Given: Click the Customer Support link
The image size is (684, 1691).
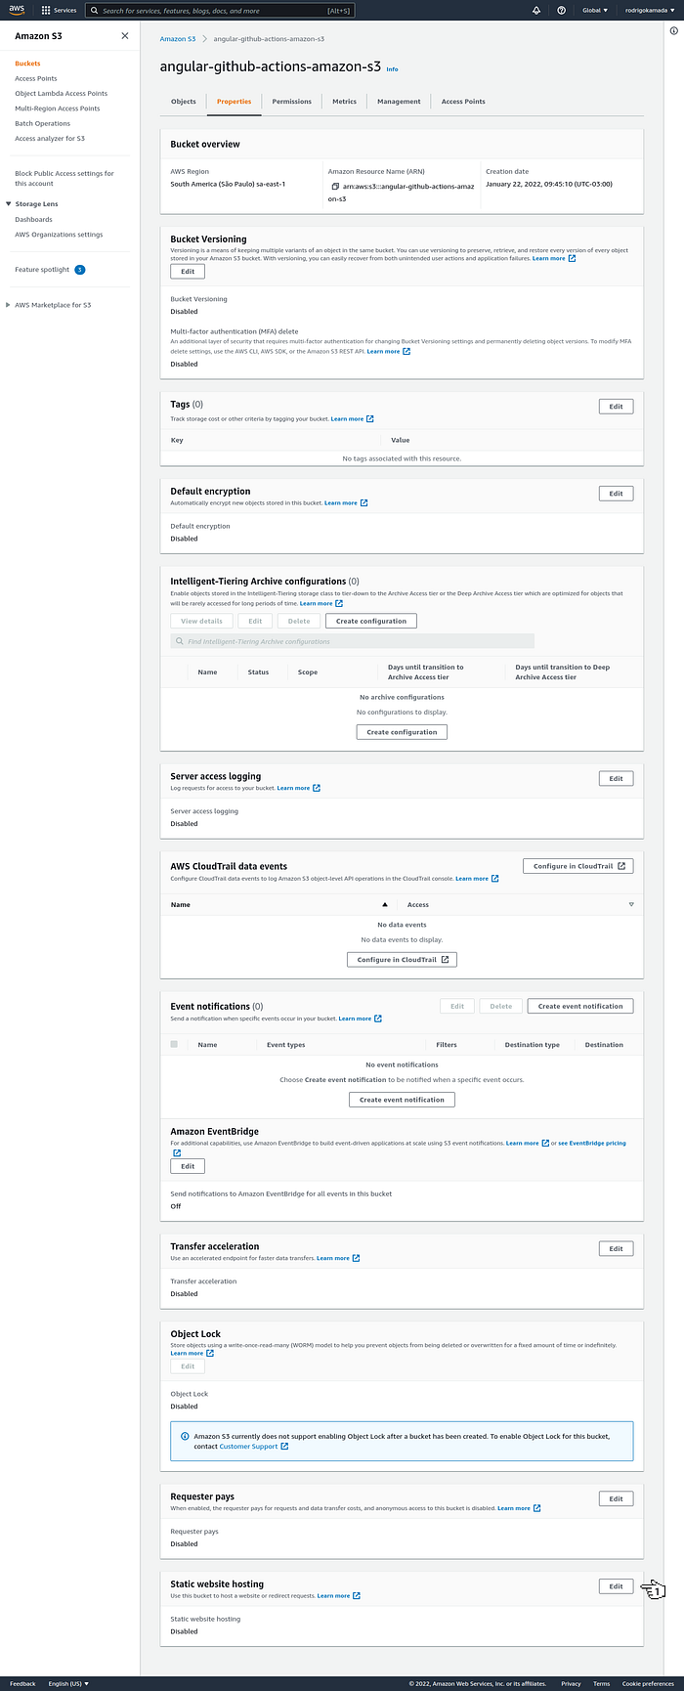Looking at the screenshot, I should (249, 1447).
